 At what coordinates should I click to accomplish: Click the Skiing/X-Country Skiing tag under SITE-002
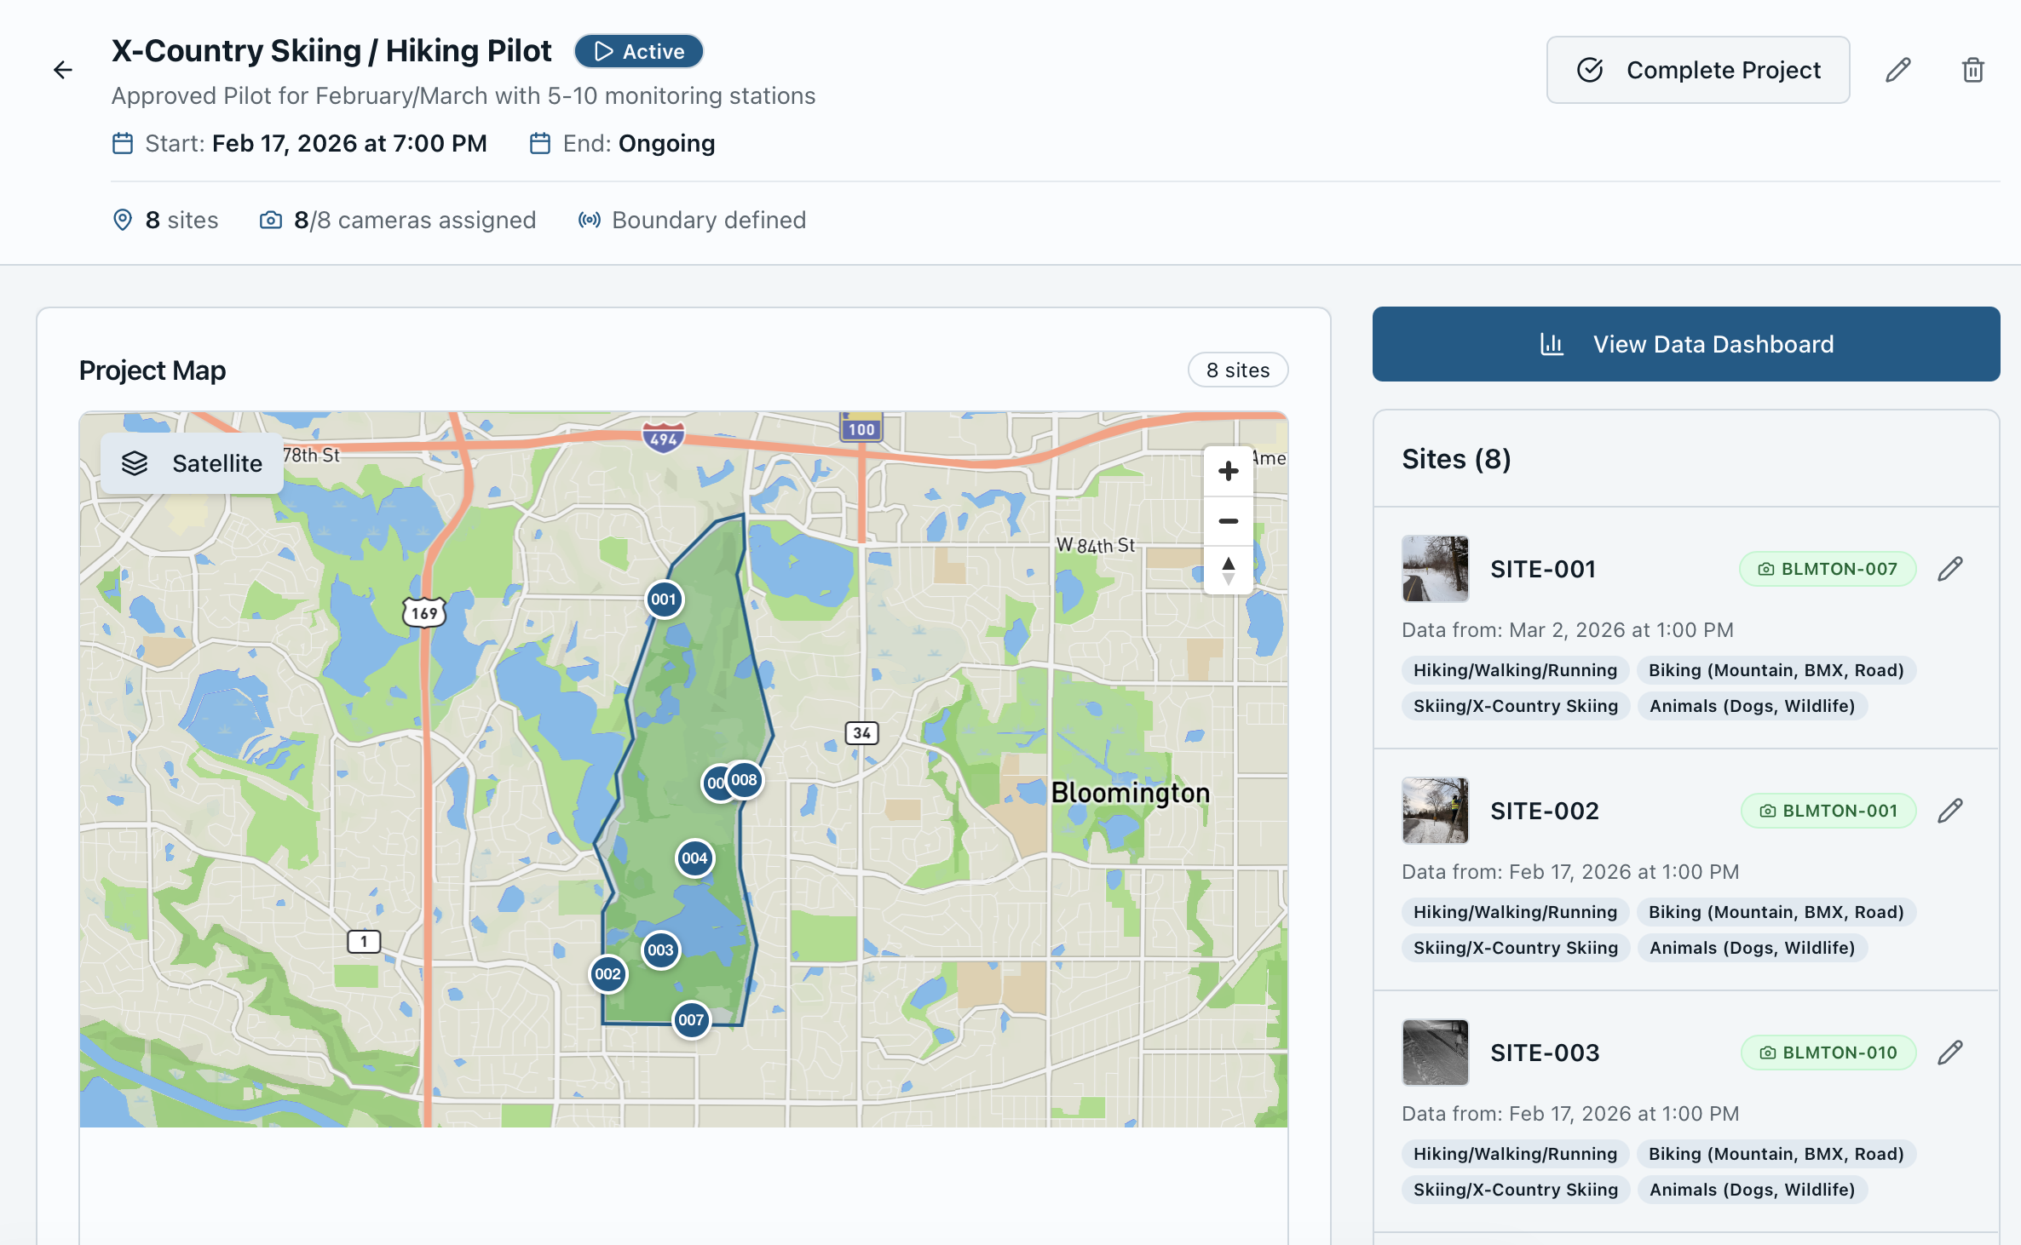1515,947
